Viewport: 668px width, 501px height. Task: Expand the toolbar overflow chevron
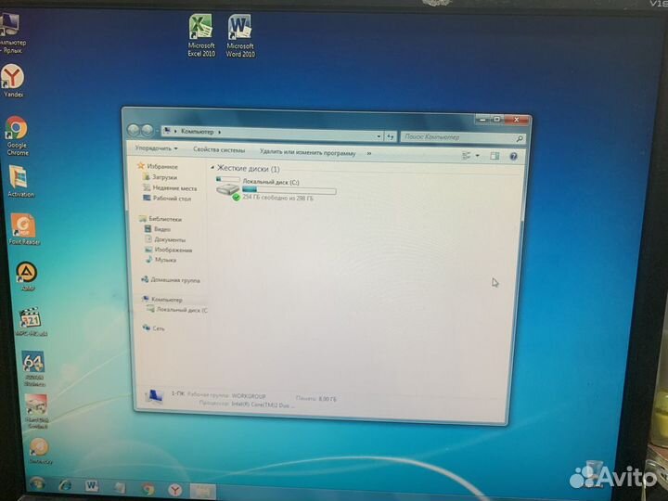coord(368,152)
